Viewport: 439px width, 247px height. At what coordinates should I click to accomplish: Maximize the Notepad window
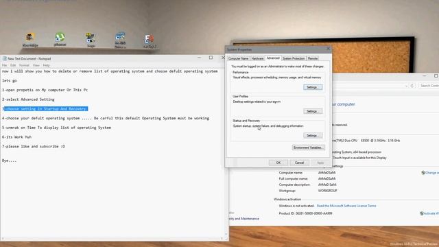click(211, 58)
